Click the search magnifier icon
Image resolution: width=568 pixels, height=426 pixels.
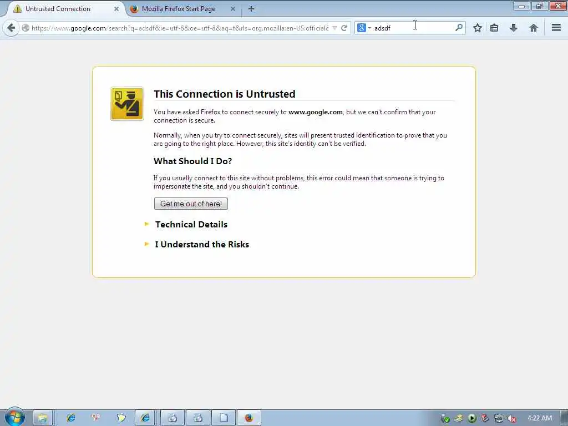(x=459, y=28)
